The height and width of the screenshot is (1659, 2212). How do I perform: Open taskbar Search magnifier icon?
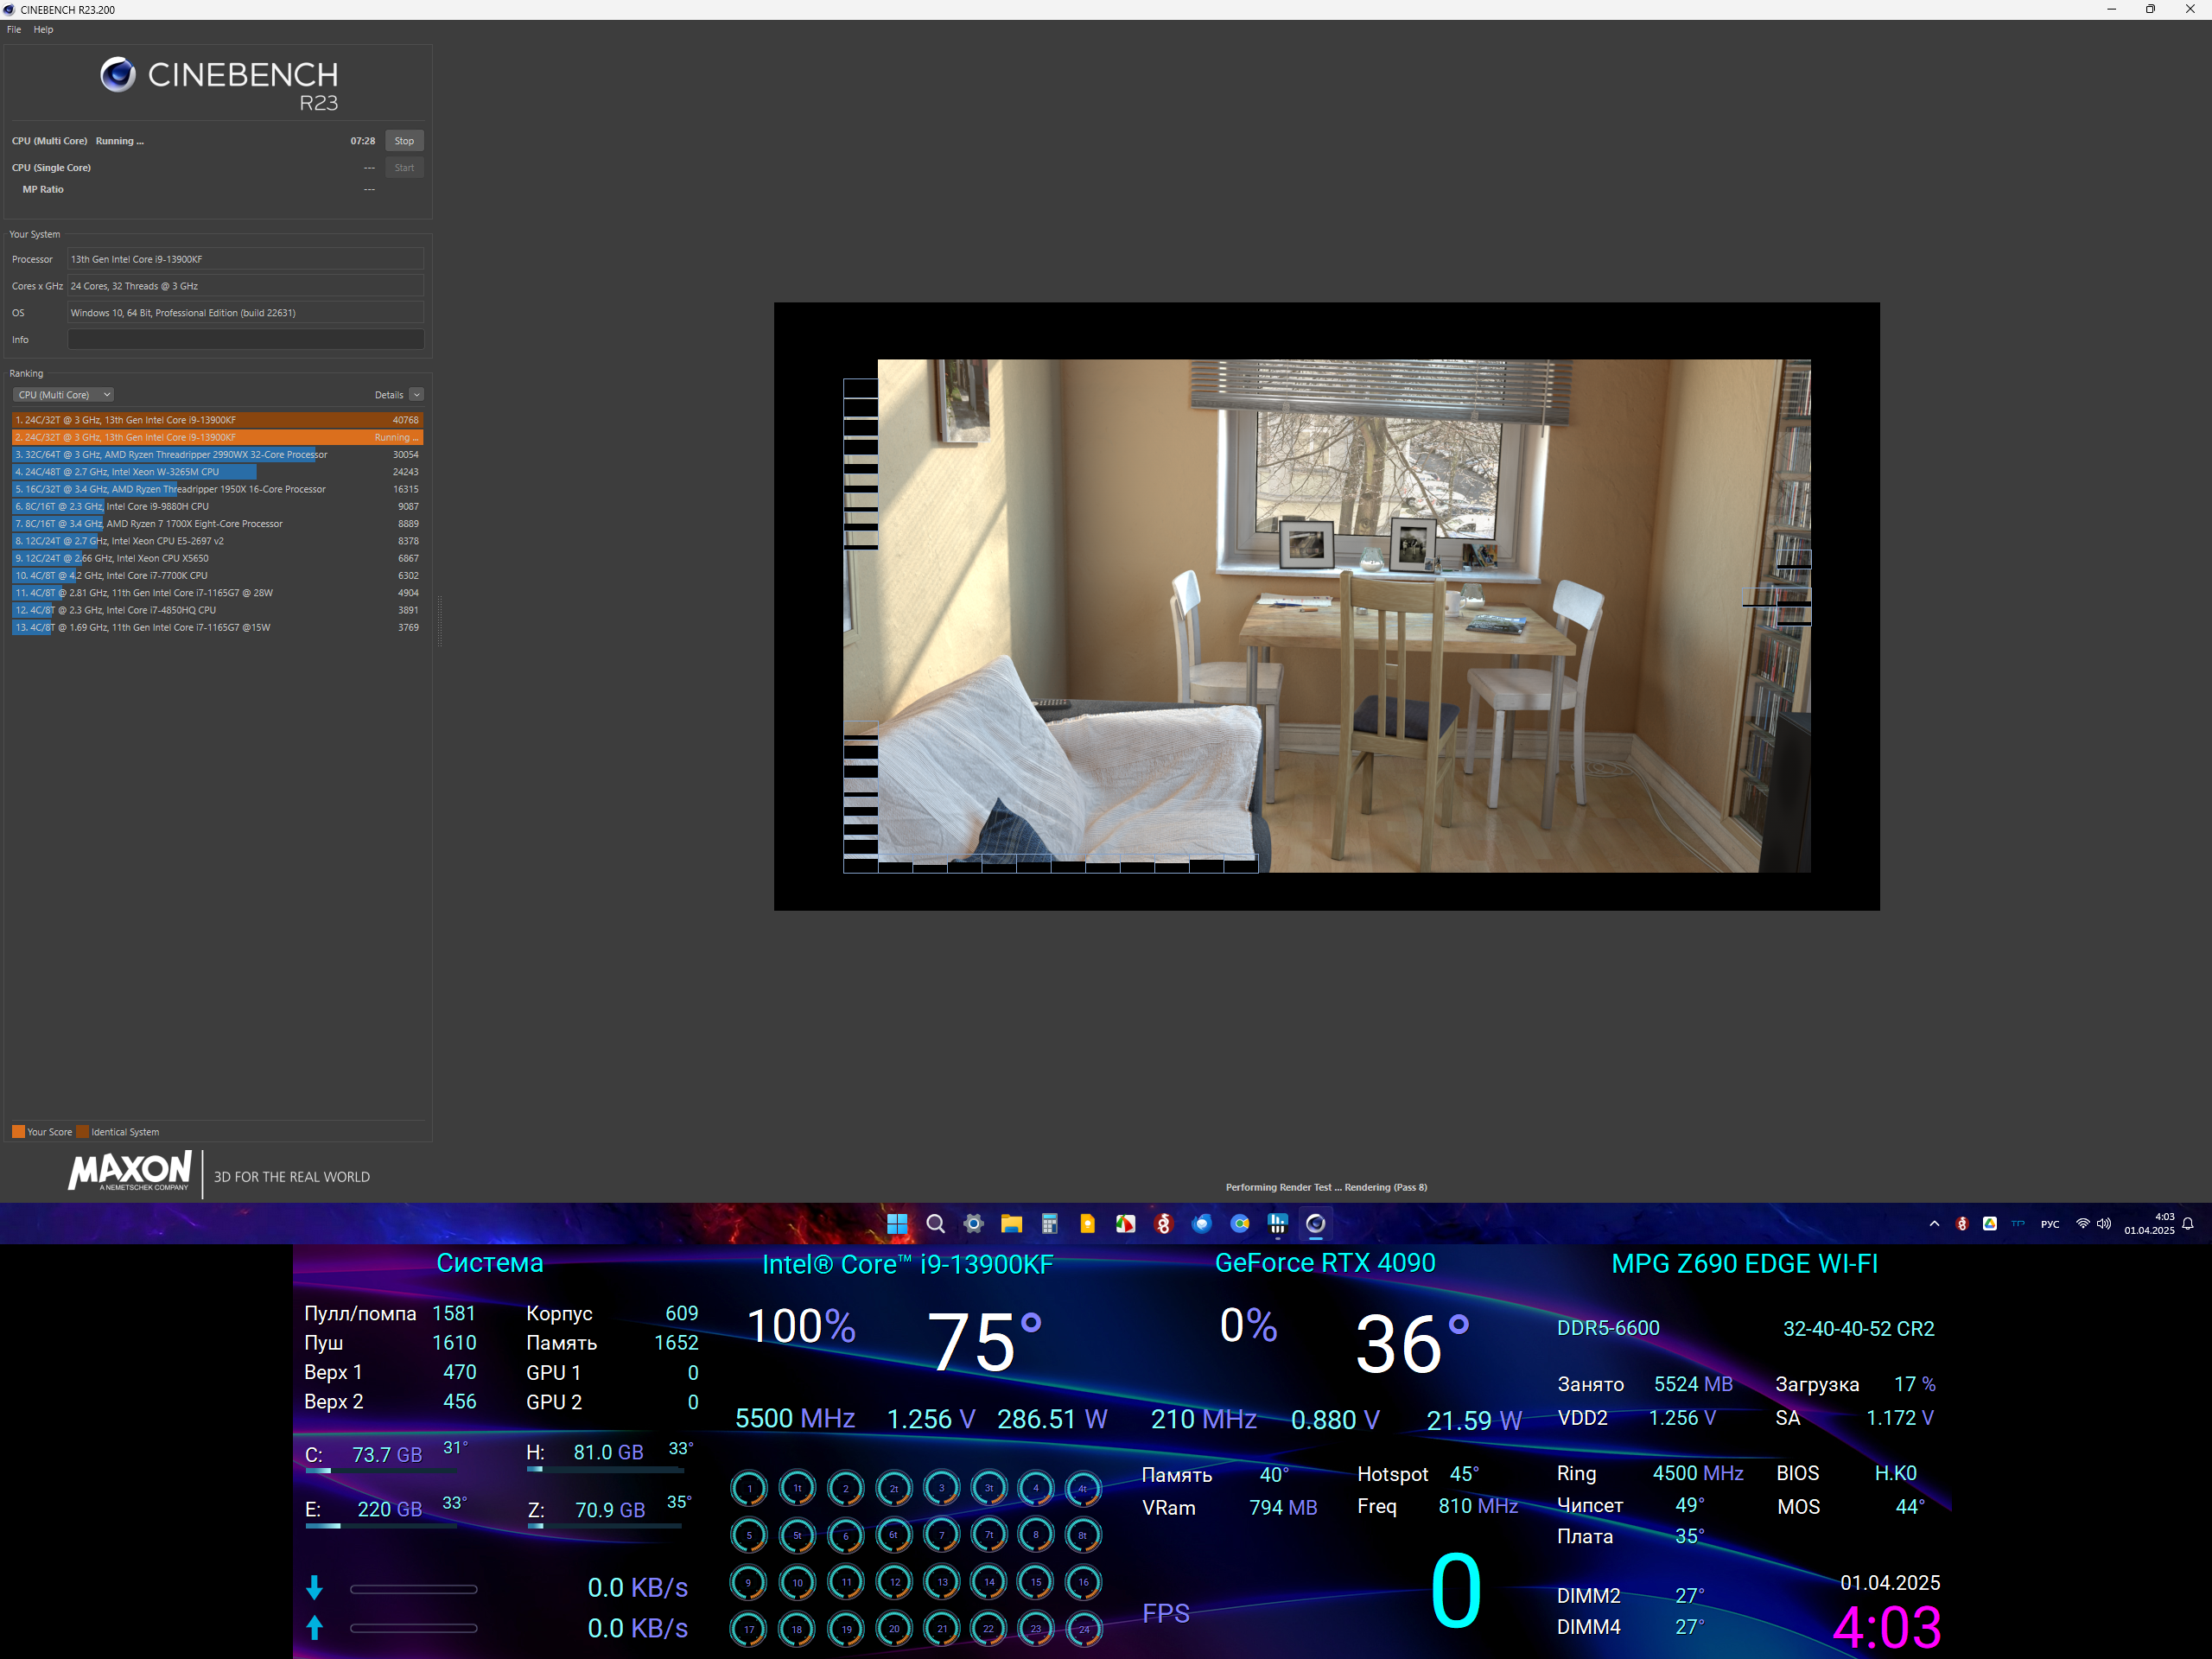[935, 1224]
